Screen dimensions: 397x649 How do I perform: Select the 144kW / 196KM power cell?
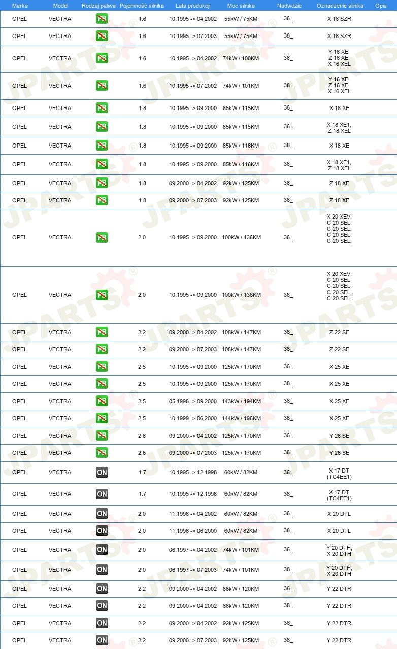[x=242, y=418]
